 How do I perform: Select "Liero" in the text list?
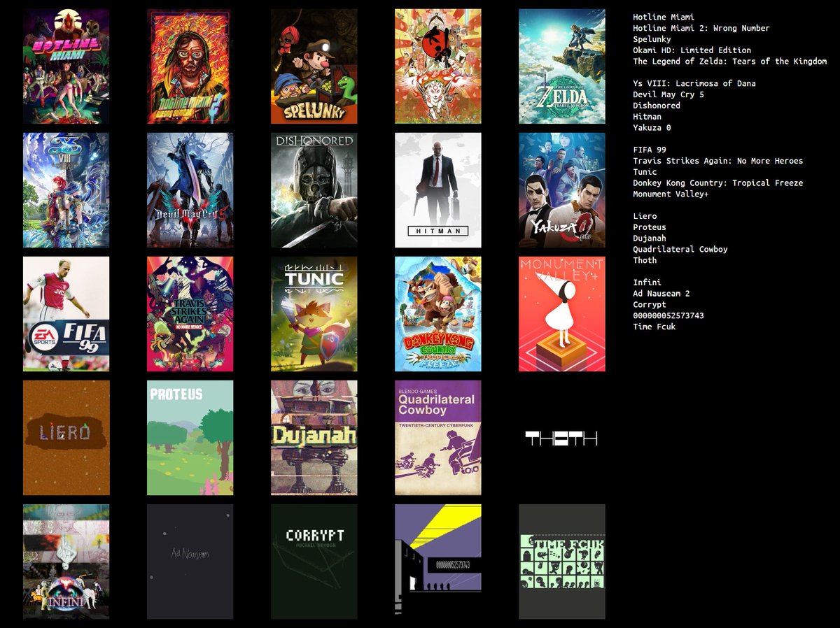645,216
